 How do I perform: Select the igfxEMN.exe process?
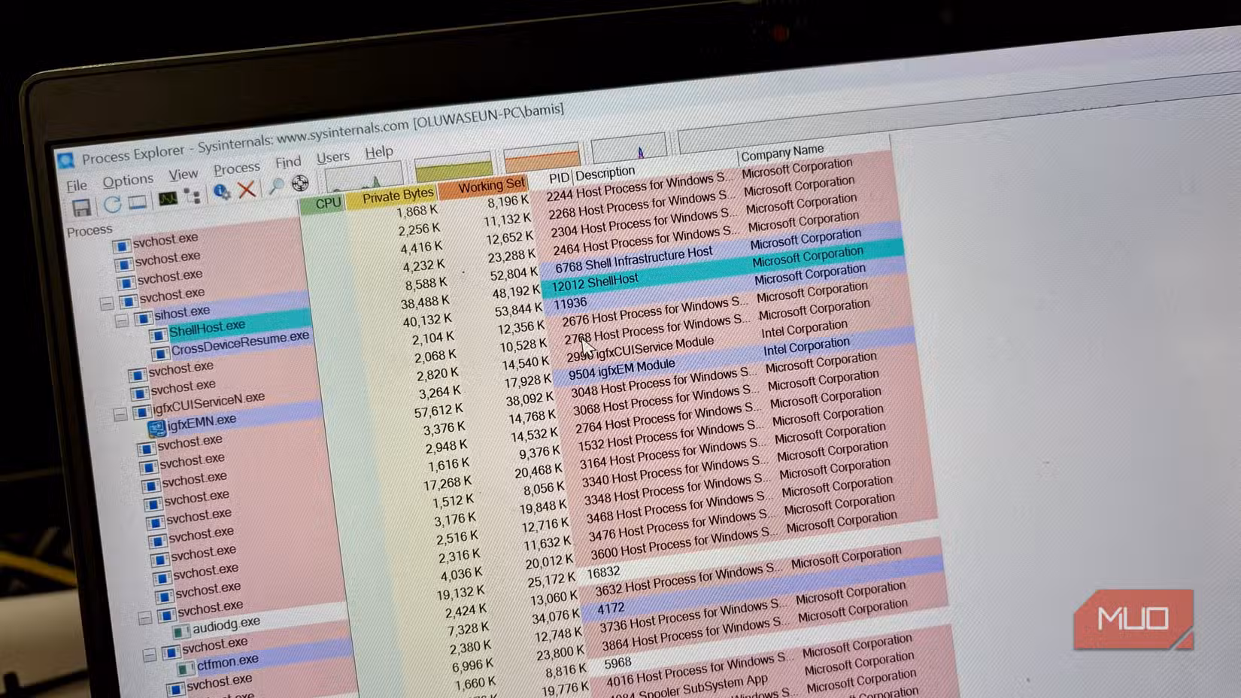tap(202, 423)
